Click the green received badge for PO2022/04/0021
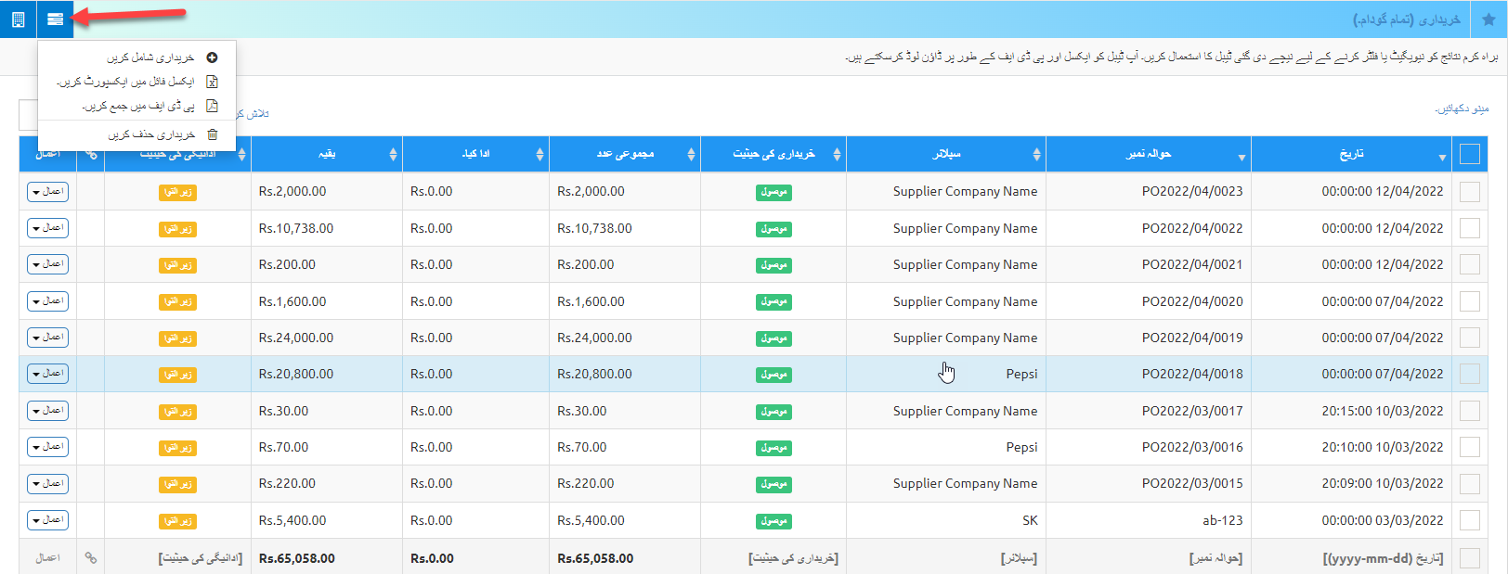1508x574 pixels. pyautogui.click(x=773, y=265)
